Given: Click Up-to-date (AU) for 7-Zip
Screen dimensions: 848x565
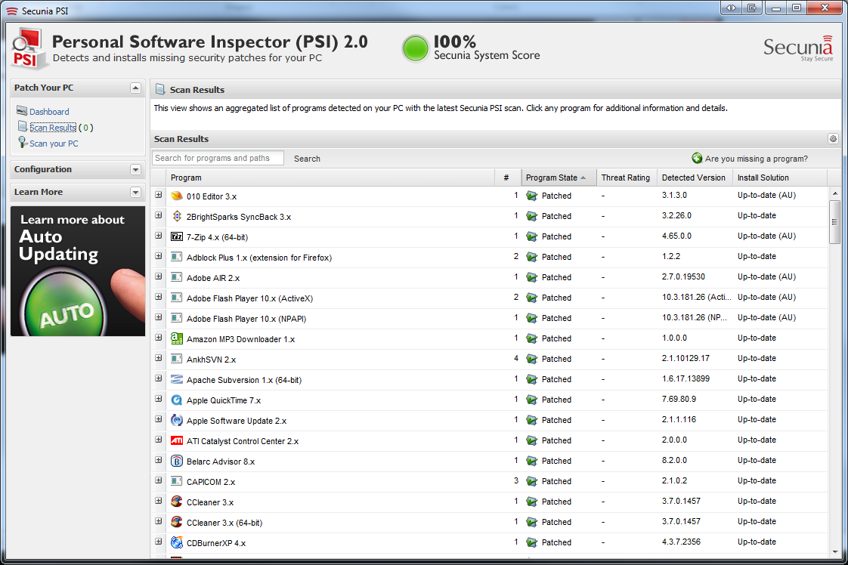Looking at the screenshot, I should point(767,236).
